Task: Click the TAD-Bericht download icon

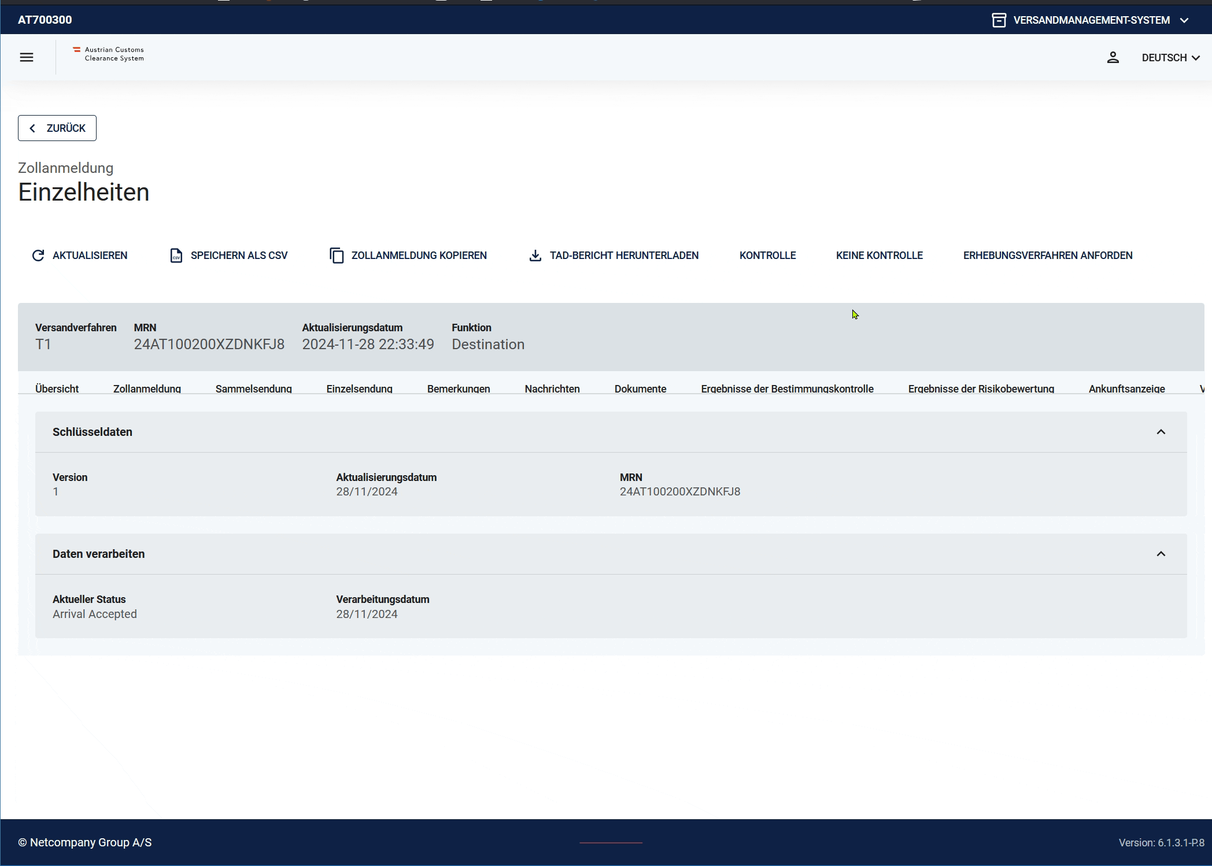Action: point(535,256)
